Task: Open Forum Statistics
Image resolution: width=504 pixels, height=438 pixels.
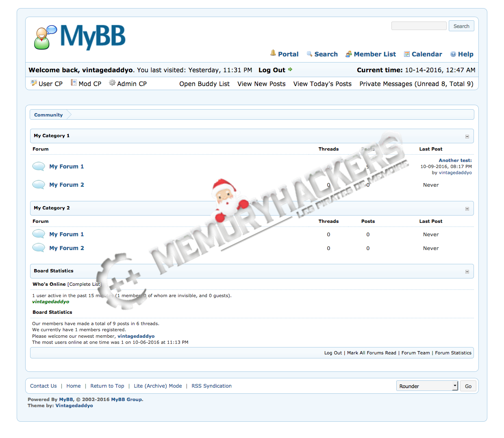Action: pyautogui.click(x=453, y=353)
